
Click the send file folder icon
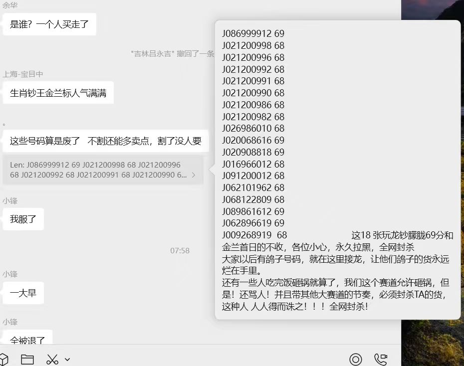[x=27, y=359]
